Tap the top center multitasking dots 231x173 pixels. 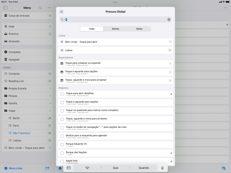(x=116, y=2)
